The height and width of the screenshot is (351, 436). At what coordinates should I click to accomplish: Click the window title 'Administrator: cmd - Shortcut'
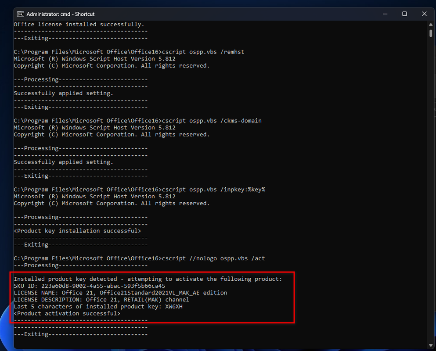click(x=60, y=14)
